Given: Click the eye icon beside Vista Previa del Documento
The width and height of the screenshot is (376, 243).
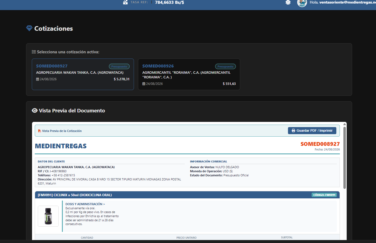Looking at the screenshot, I should [35, 110].
